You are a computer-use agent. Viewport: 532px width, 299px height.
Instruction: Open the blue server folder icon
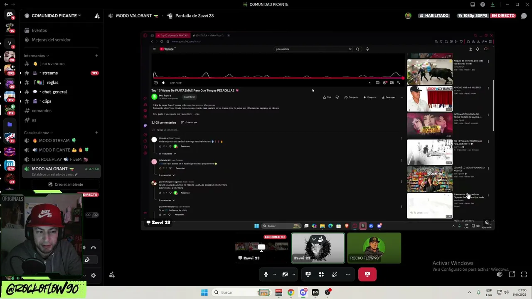click(x=10, y=124)
